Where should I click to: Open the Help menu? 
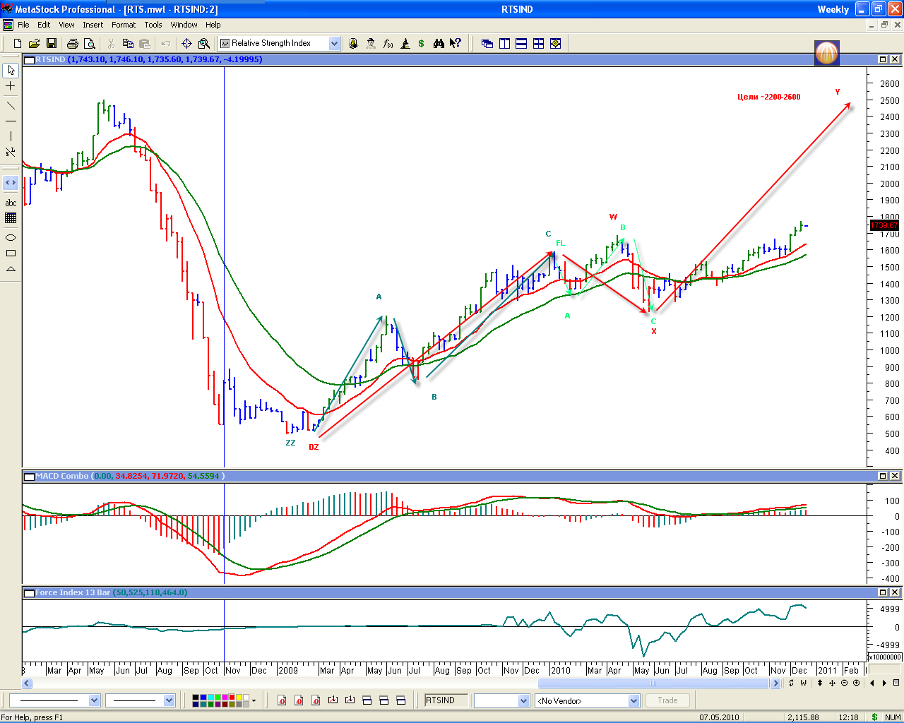pos(213,25)
